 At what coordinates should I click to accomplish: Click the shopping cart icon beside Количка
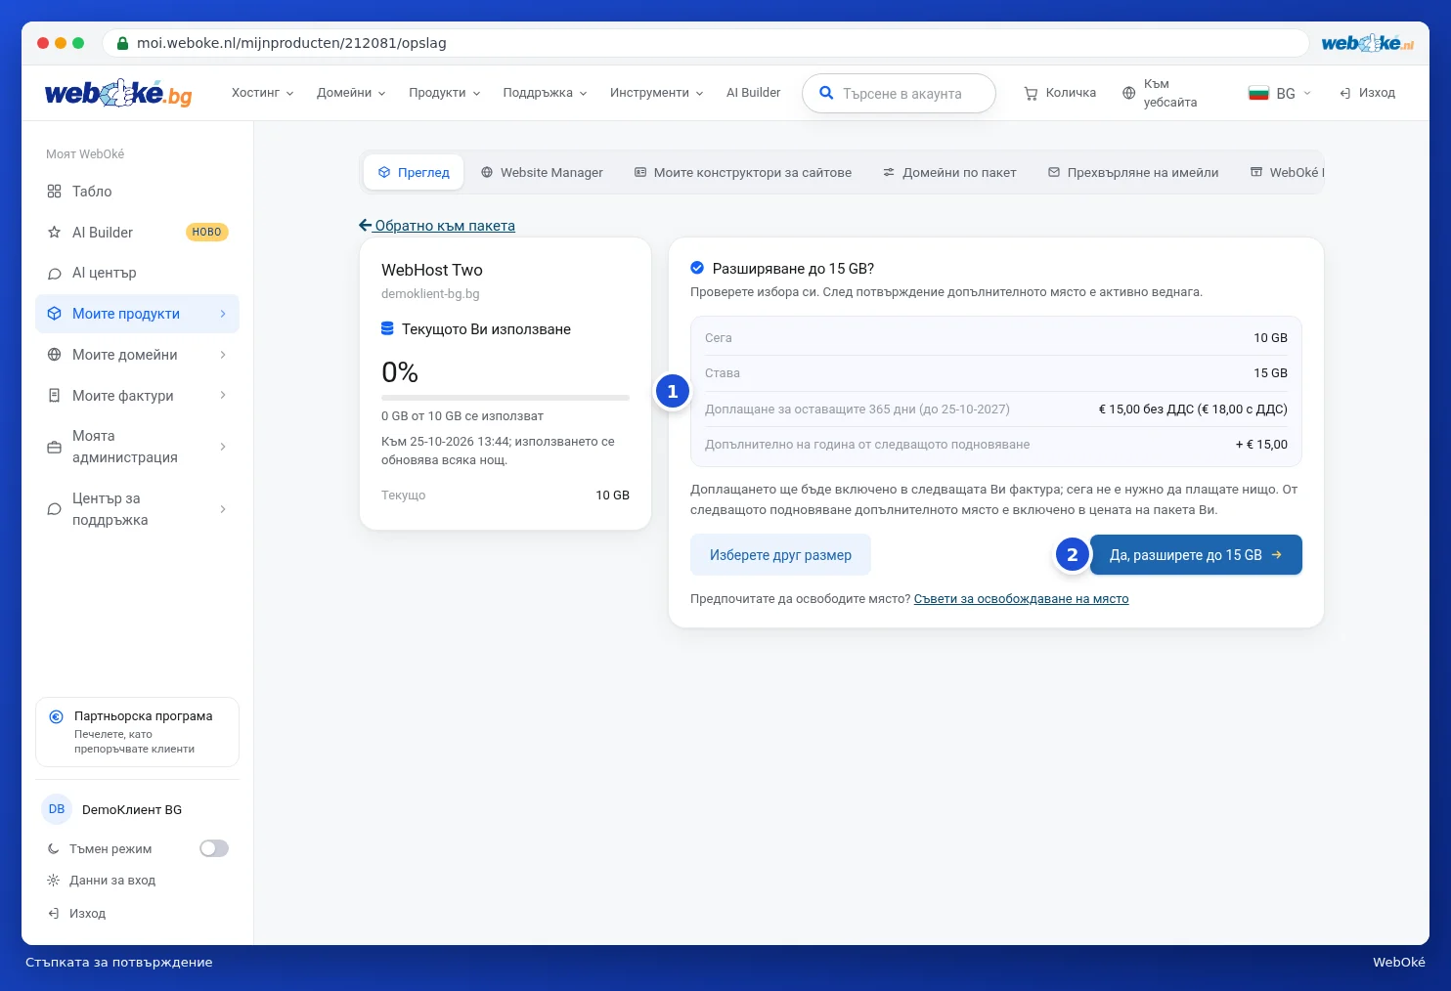click(x=1031, y=93)
